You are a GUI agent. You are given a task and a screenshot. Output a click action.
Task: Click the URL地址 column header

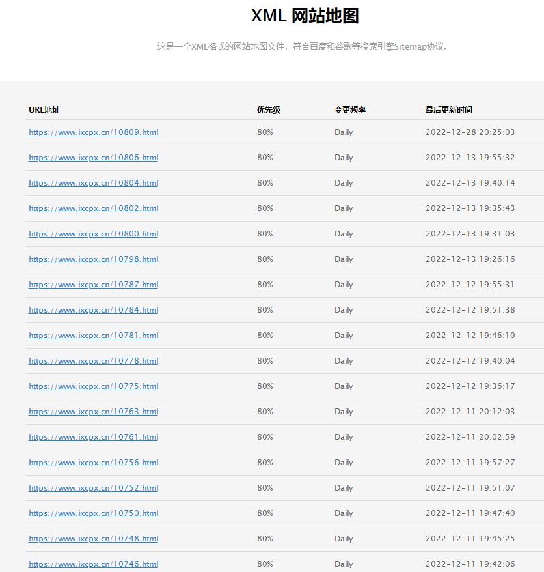(x=44, y=110)
